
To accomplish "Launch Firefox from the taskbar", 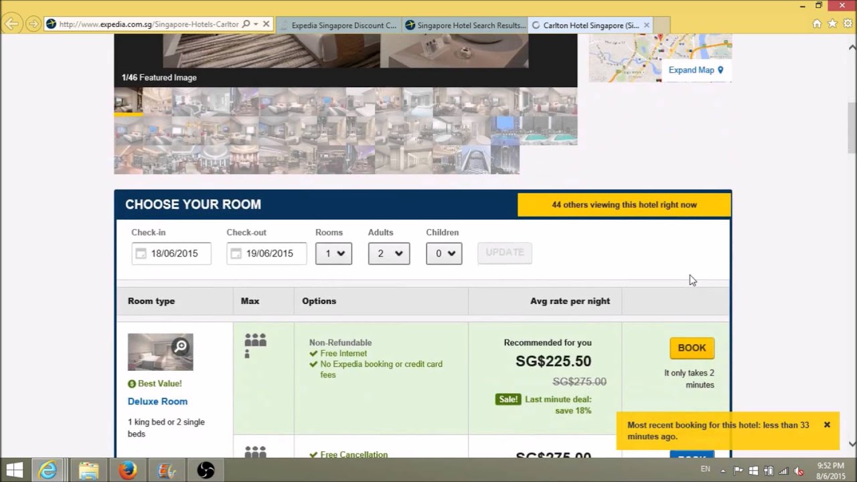I will (x=127, y=471).
